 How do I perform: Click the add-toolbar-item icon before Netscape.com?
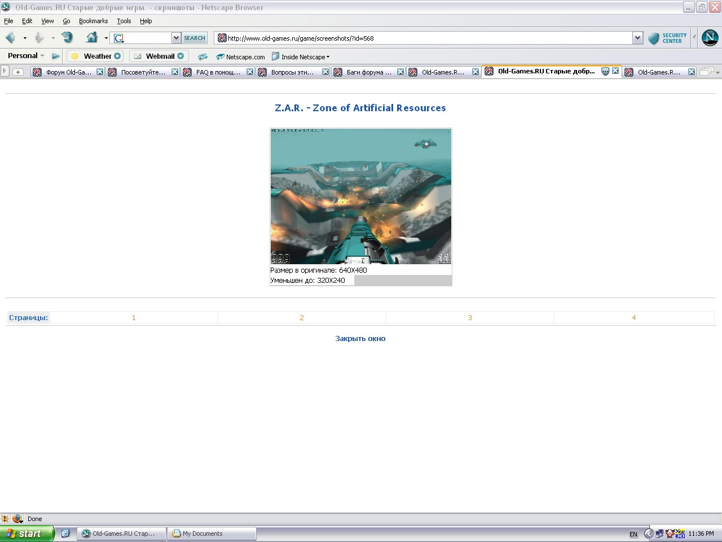click(x=202, y=56)
